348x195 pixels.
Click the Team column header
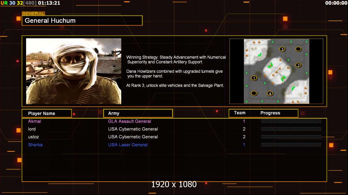[240, 113]
